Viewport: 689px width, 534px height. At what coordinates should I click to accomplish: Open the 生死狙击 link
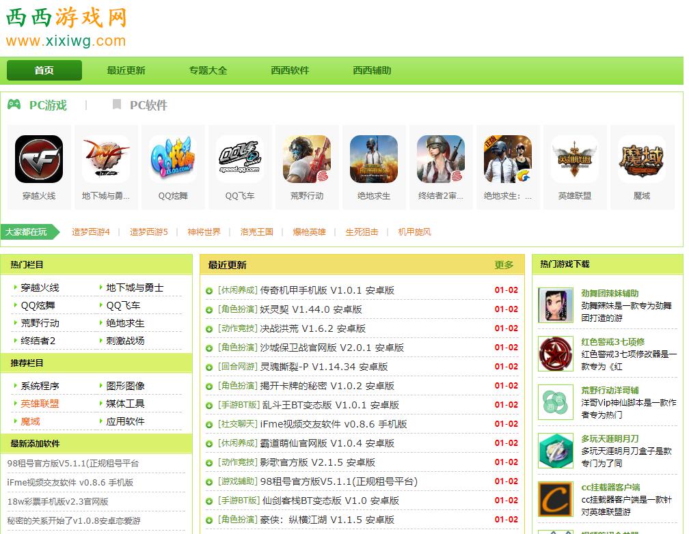(362, 232)
